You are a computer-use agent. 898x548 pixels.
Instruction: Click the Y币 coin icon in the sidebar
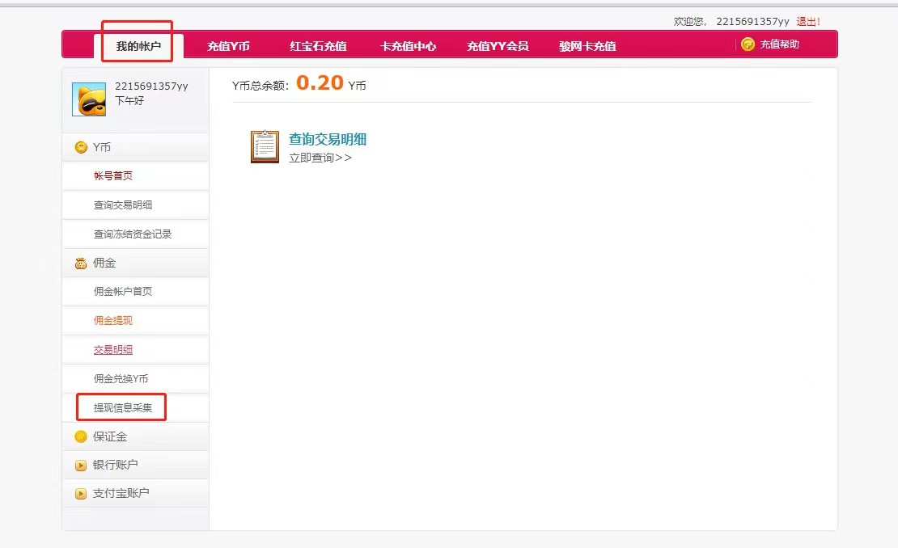(81, 148)
